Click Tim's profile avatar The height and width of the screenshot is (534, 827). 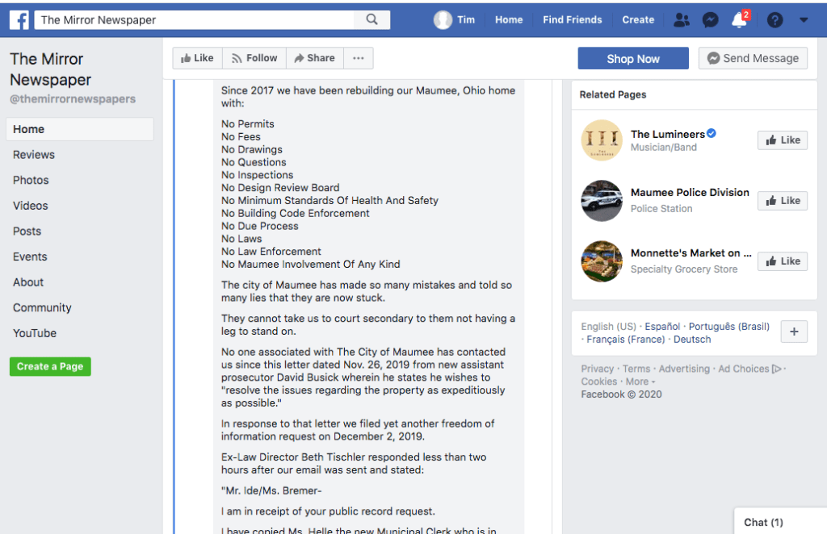point(443,20)
